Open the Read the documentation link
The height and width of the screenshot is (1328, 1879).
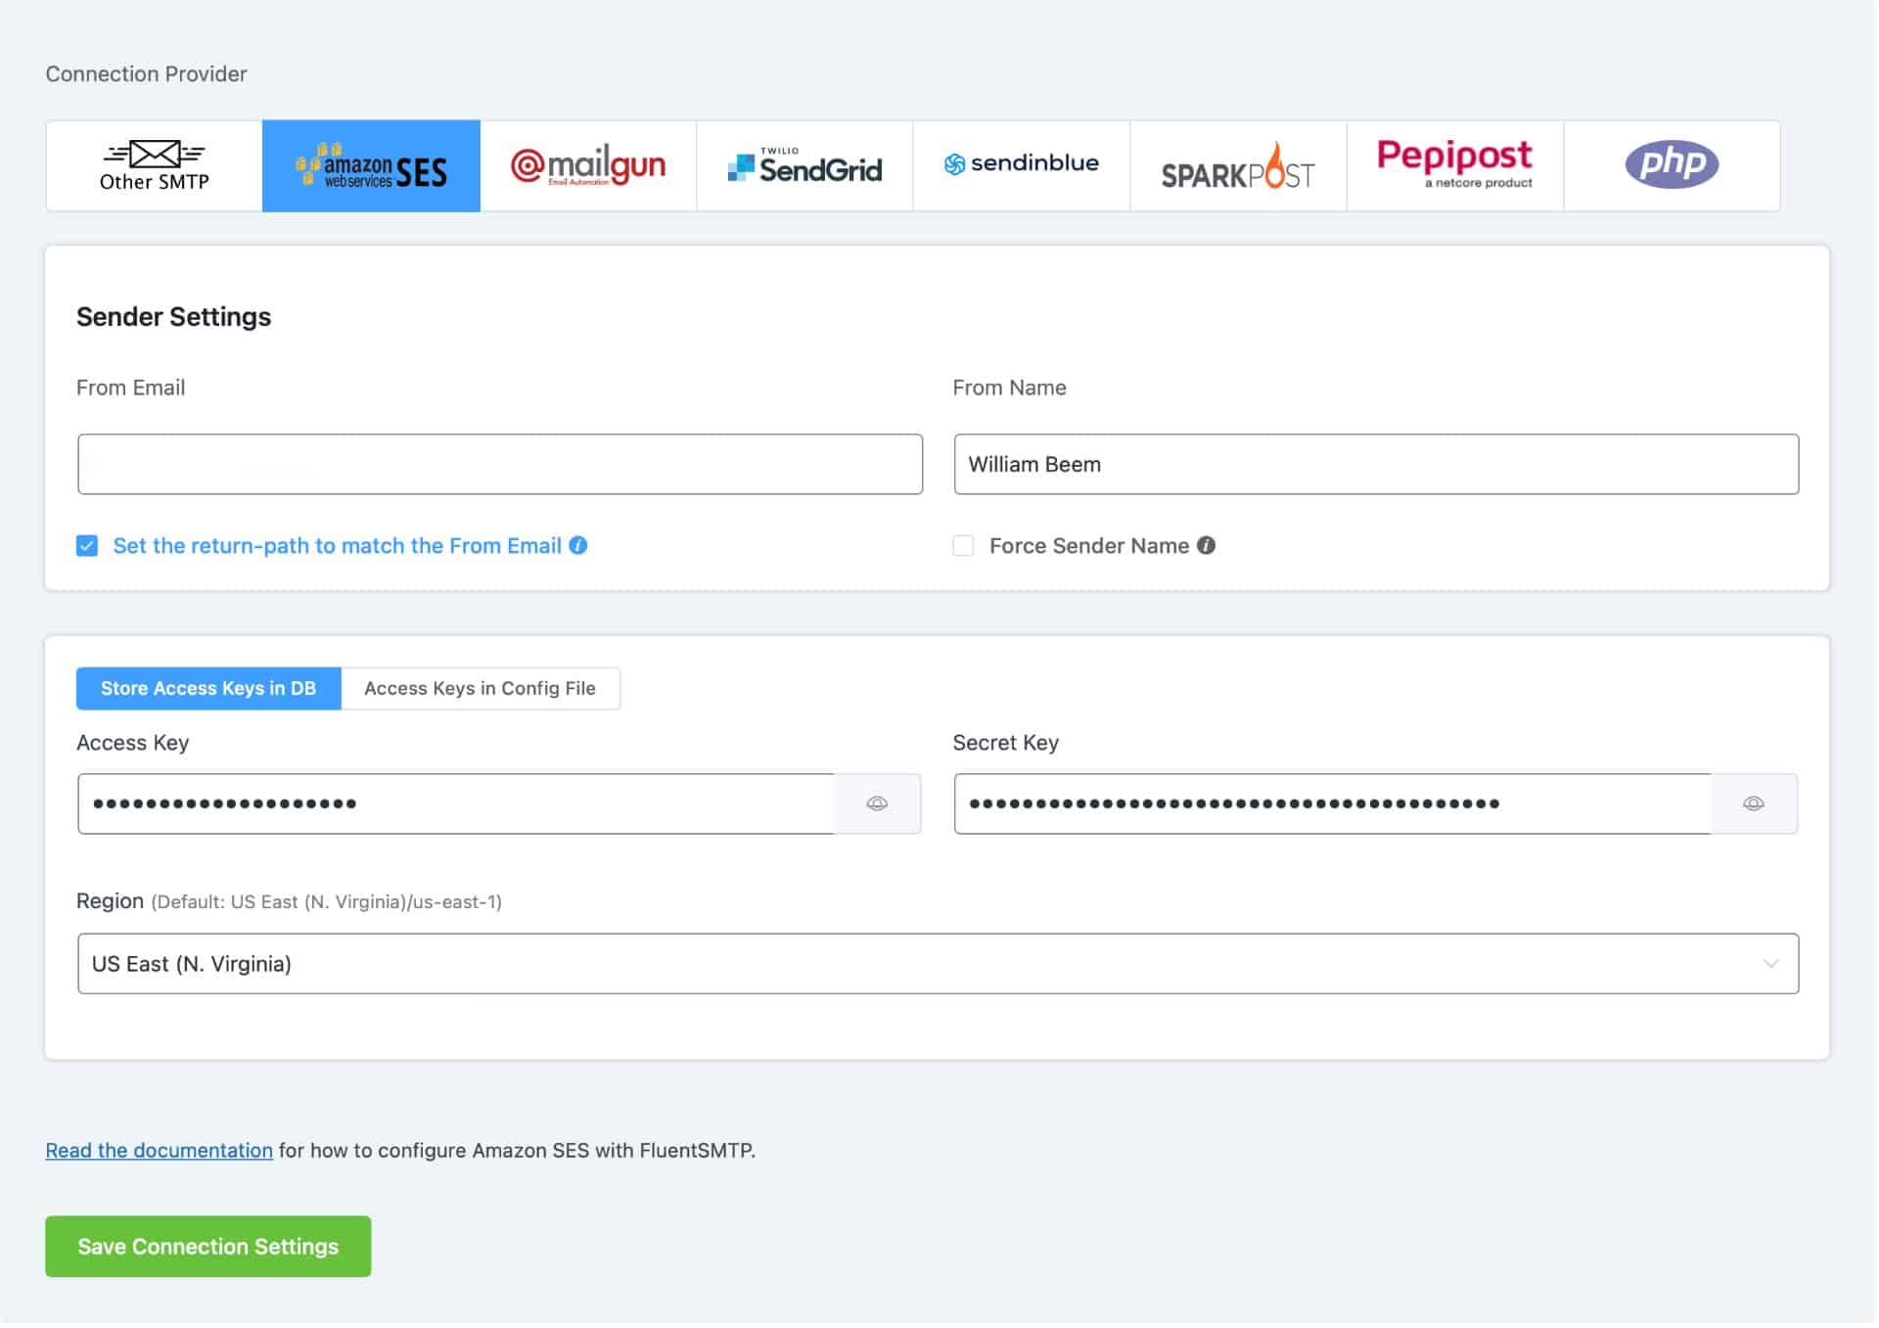point(159,1150)
